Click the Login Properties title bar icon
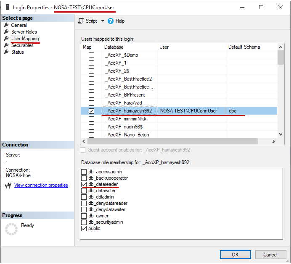This screenshot has height=264, width=291. pos(6,8)
